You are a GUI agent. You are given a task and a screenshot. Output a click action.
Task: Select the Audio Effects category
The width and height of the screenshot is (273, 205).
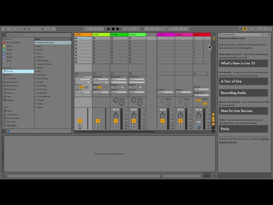tap(18, 82)
